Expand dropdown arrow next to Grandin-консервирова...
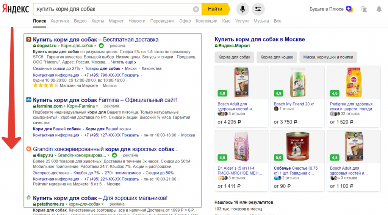388x215 pixels. (108, 156)
